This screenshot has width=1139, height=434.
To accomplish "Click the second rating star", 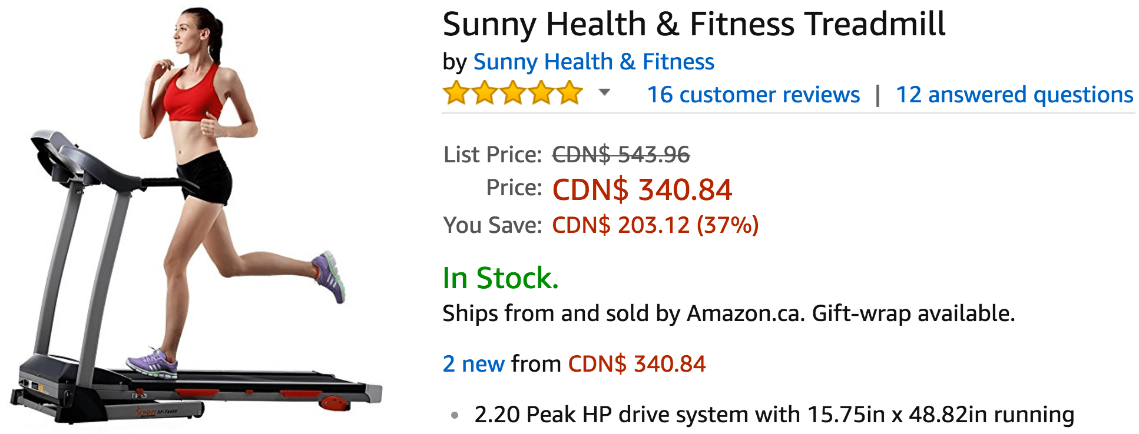I will (485, 93).
